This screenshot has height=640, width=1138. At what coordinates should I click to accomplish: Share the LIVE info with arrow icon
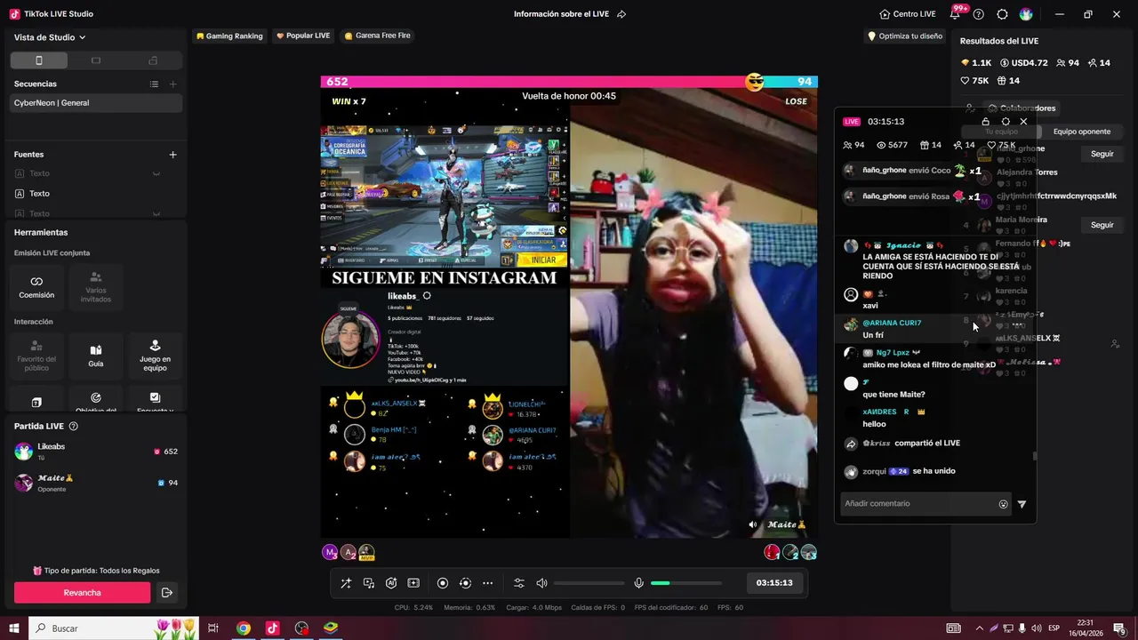click(621, 14)
